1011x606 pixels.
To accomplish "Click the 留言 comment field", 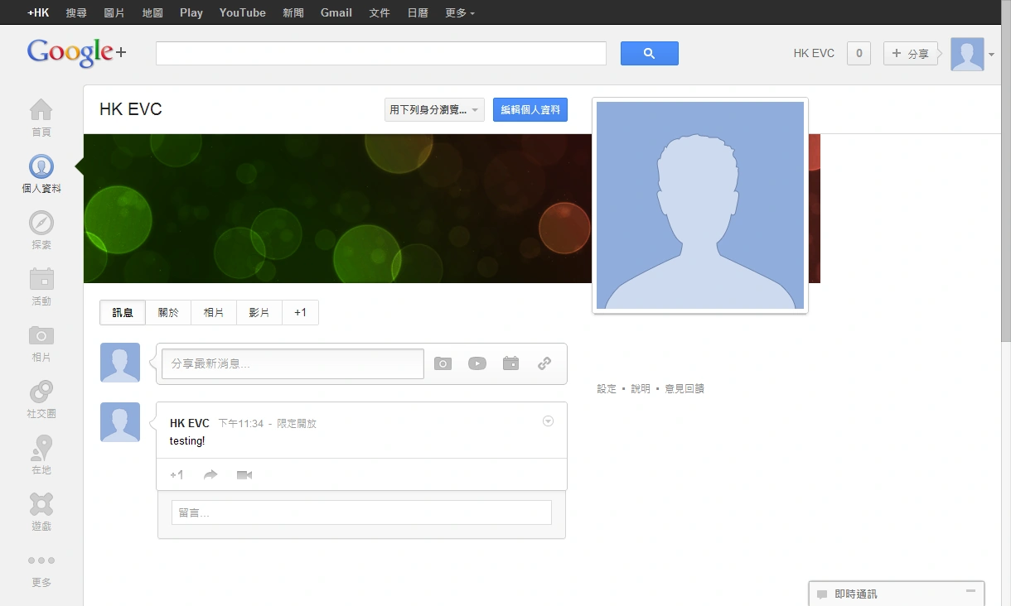I will [x=361, y=512].
